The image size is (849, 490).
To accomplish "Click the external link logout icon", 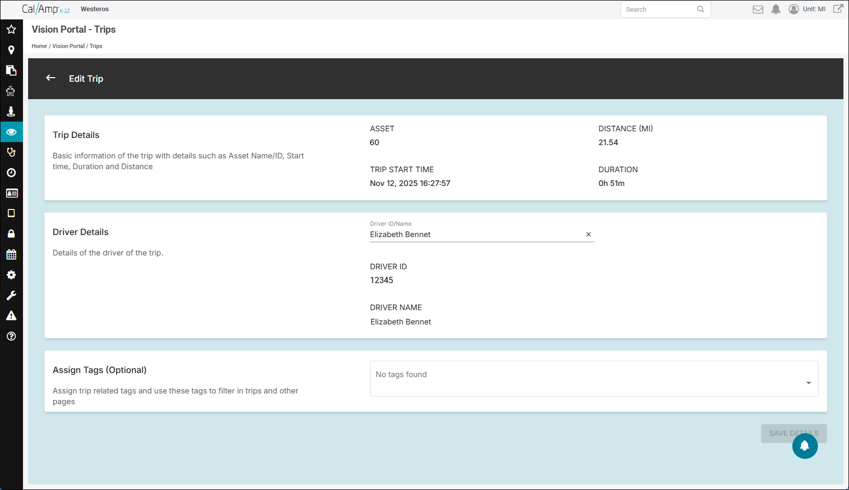I will (838, 9).
